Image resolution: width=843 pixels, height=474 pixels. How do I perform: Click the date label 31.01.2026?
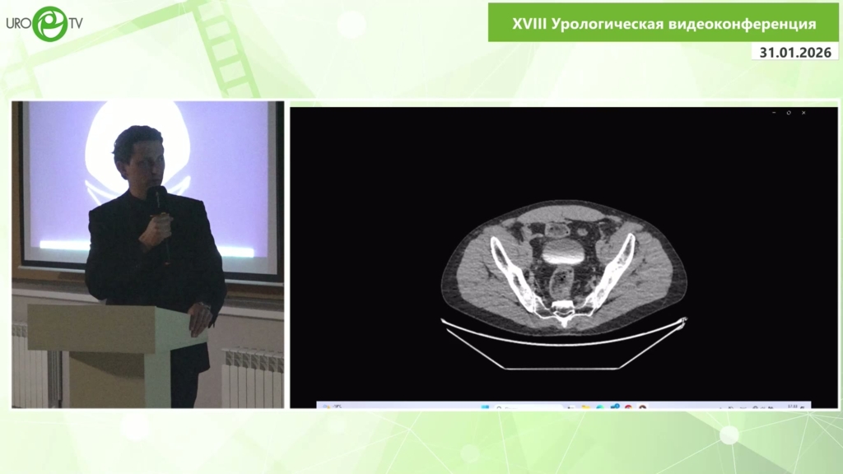click(797, 52)
